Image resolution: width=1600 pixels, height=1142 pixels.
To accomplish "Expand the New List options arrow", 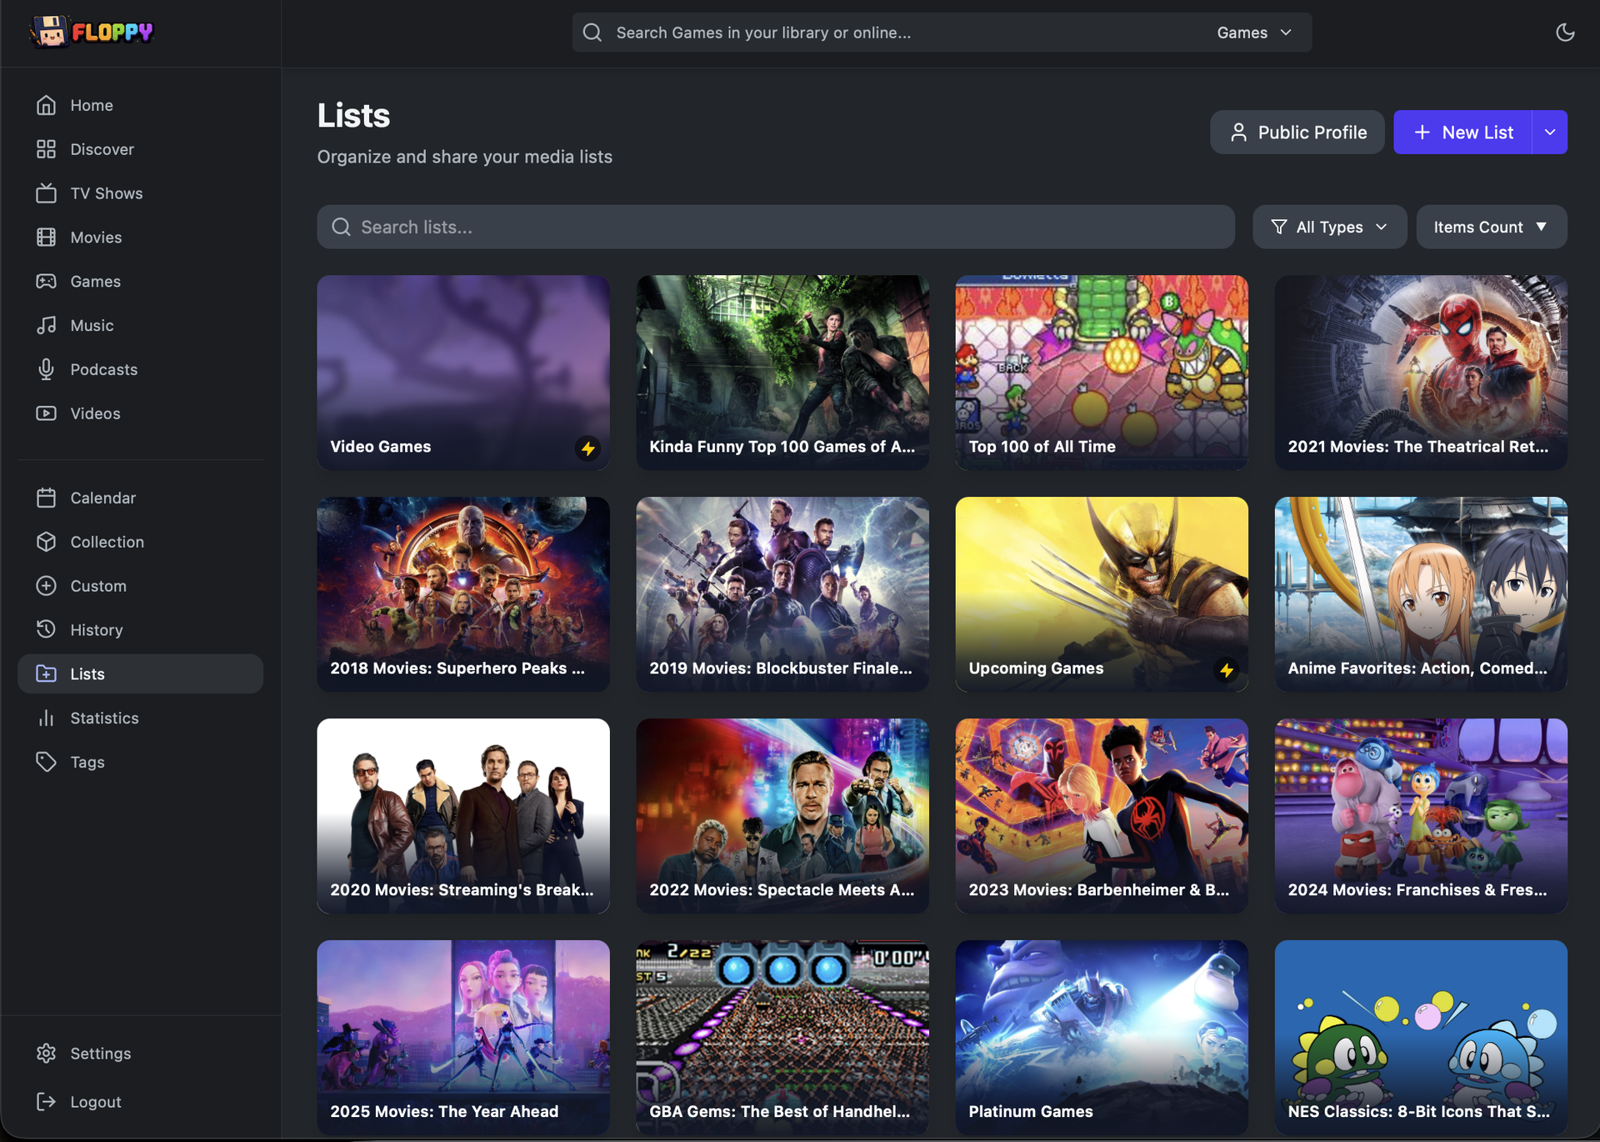I will [x=1550, y=133].
